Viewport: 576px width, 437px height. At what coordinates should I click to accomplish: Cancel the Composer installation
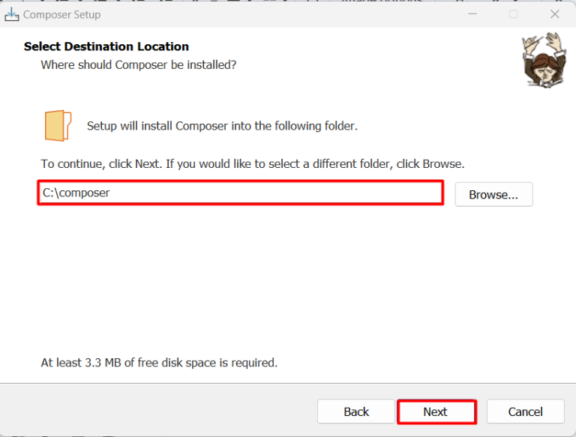coord(525,412)
